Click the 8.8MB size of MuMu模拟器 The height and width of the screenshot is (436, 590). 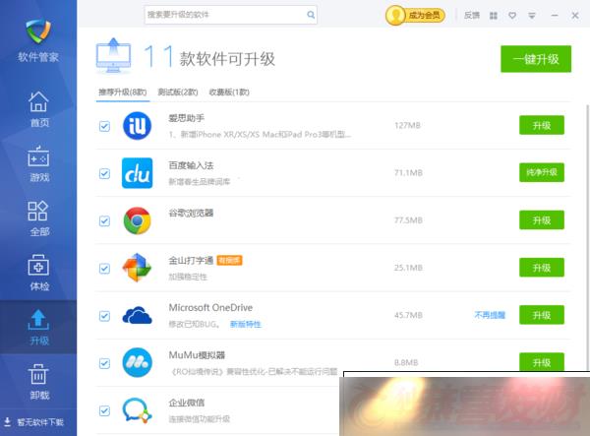pos(406,362)
